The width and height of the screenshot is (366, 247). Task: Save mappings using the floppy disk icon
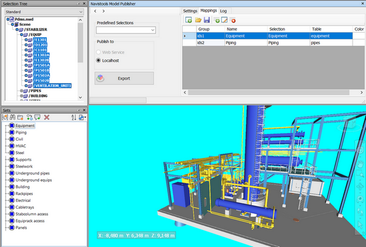208,21
